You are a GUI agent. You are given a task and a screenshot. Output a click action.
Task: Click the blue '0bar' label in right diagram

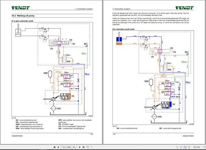tap(188, 82)
